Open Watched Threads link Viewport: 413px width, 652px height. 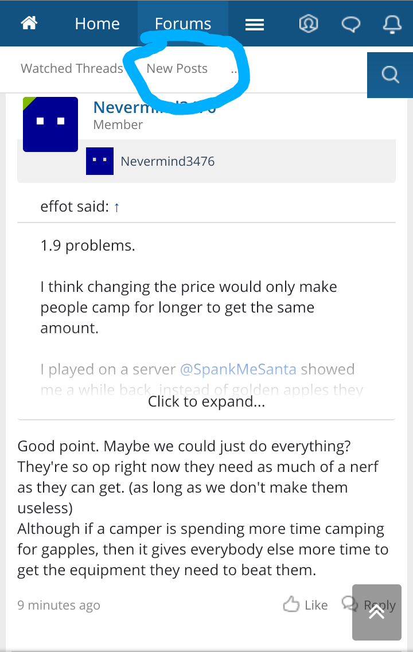pos(72,68)
